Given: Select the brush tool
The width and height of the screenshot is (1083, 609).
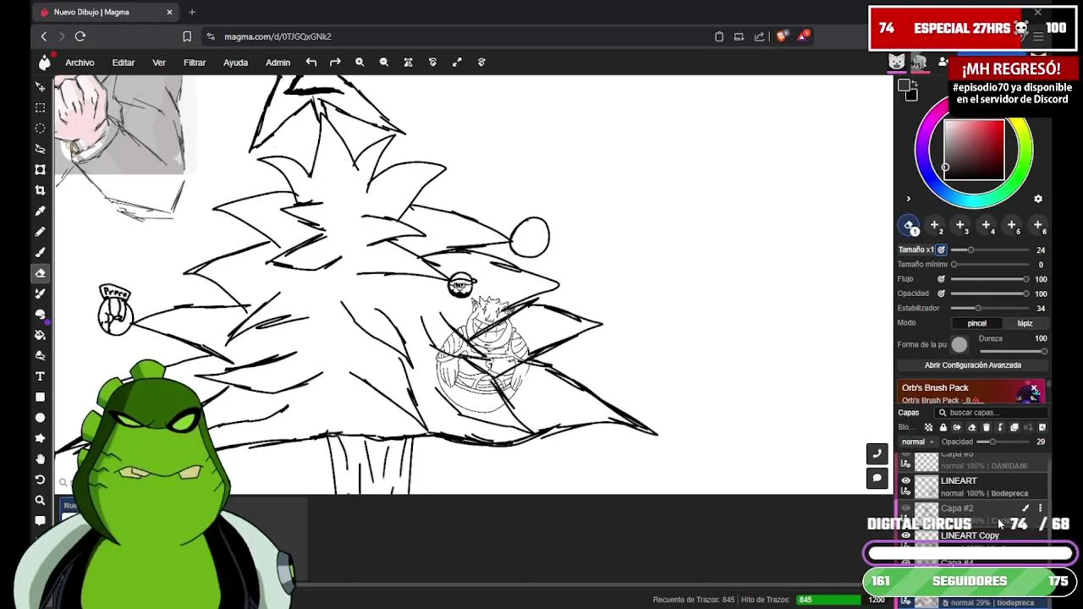Looking at the screenshot, I should click(40, 252).
